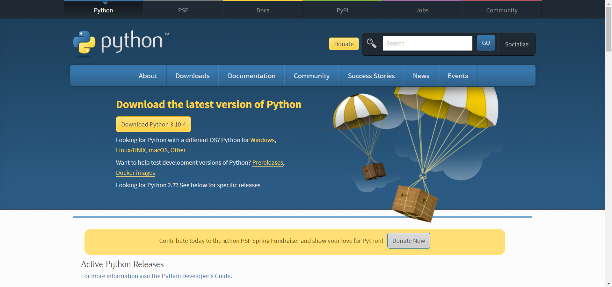Click the 'Active Python Releases' heading
Screen dimensions: 612x287
point(122,264)
